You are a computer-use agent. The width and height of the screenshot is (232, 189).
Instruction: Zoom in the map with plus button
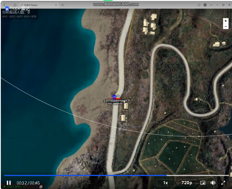[225, 21]
